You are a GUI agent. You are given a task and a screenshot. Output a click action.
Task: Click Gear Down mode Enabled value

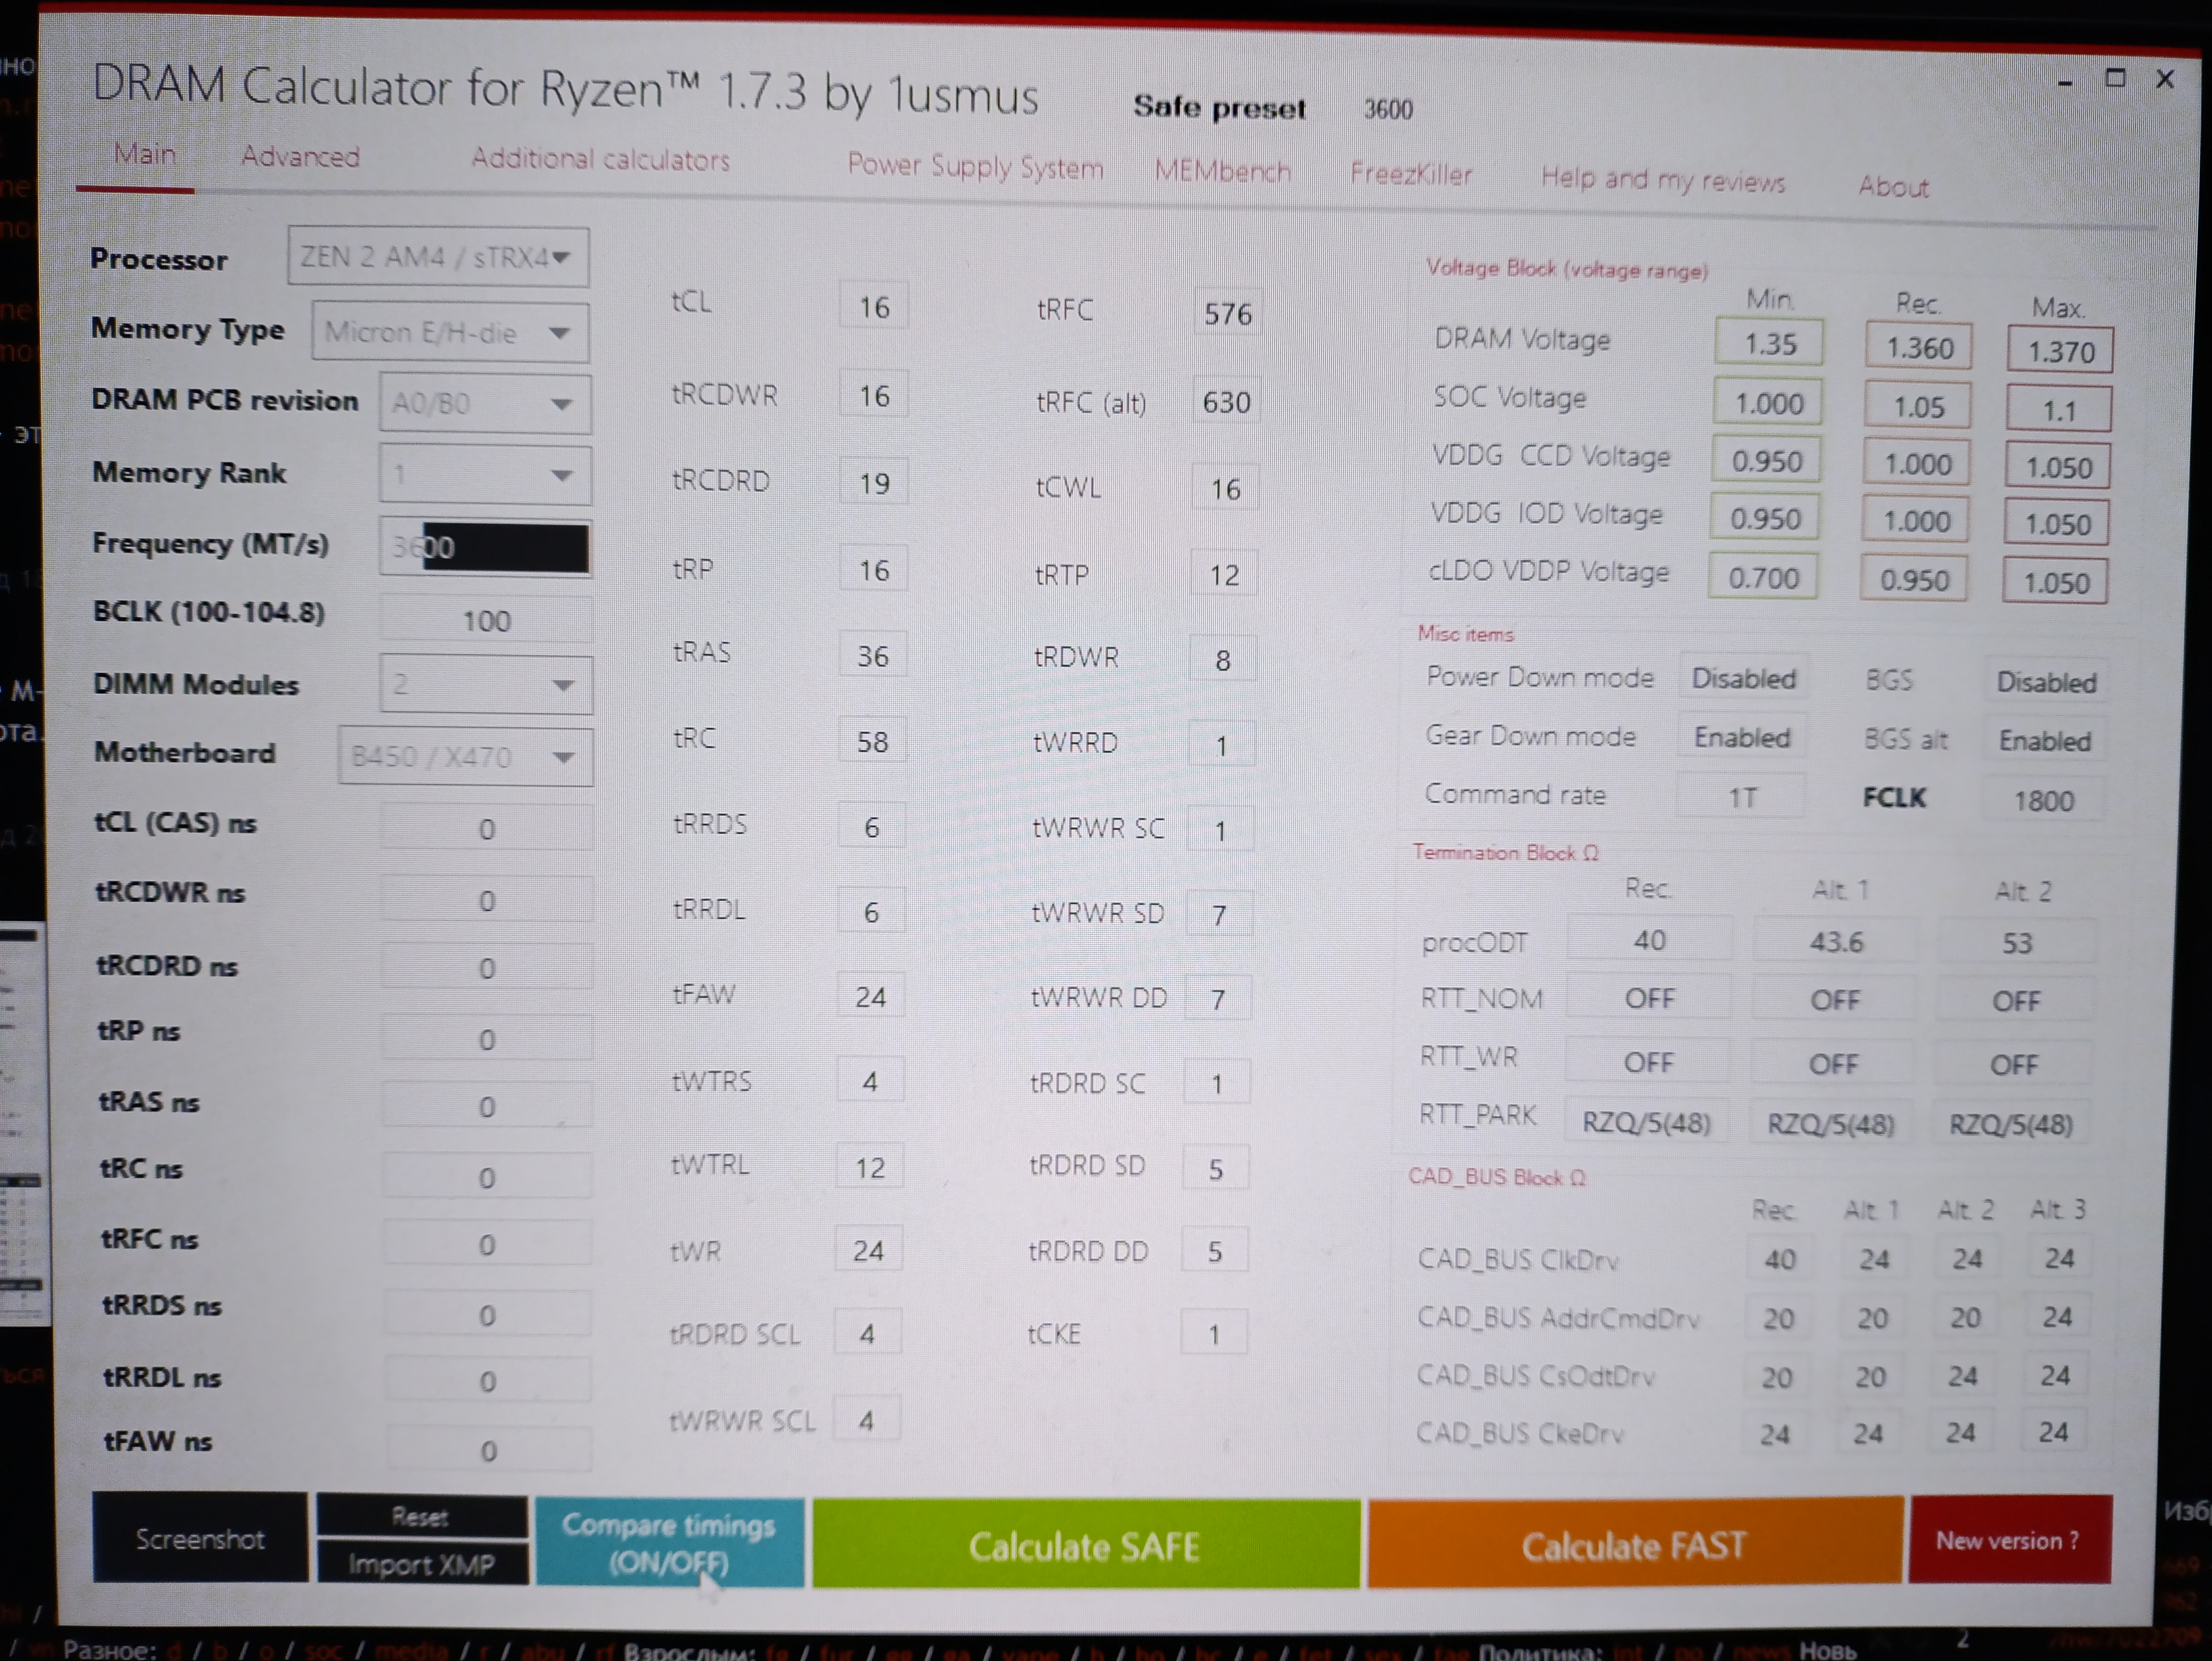[x=1742, y=737]
